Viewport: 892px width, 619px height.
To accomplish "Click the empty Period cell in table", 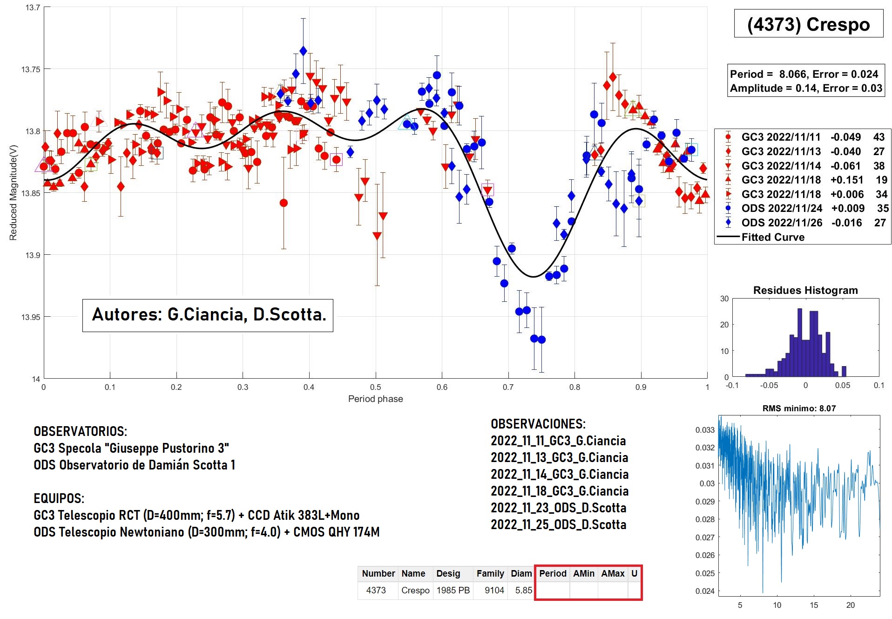I will pos(553,591).
